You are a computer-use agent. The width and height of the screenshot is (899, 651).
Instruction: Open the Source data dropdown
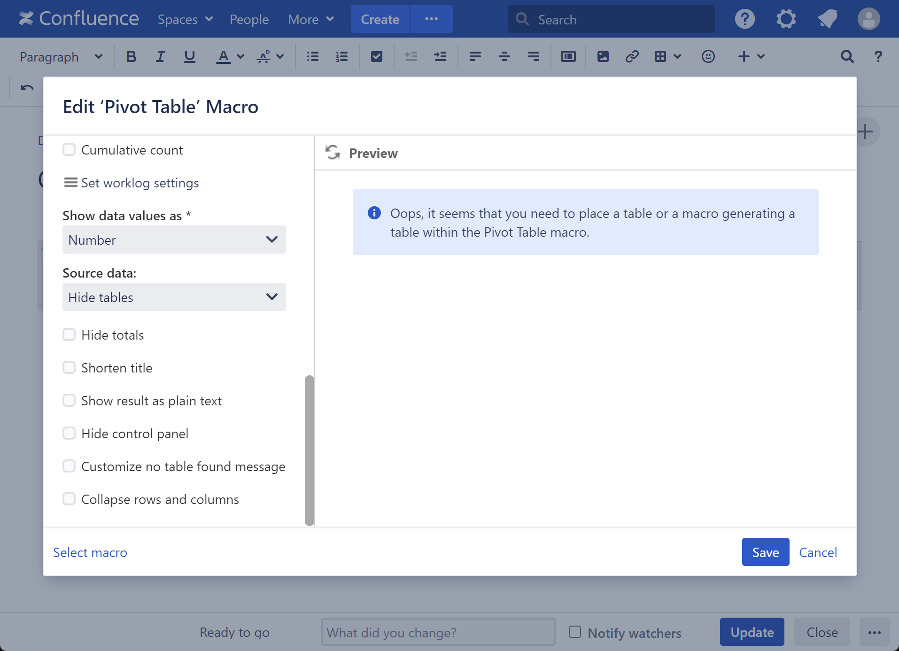[174, 297]
